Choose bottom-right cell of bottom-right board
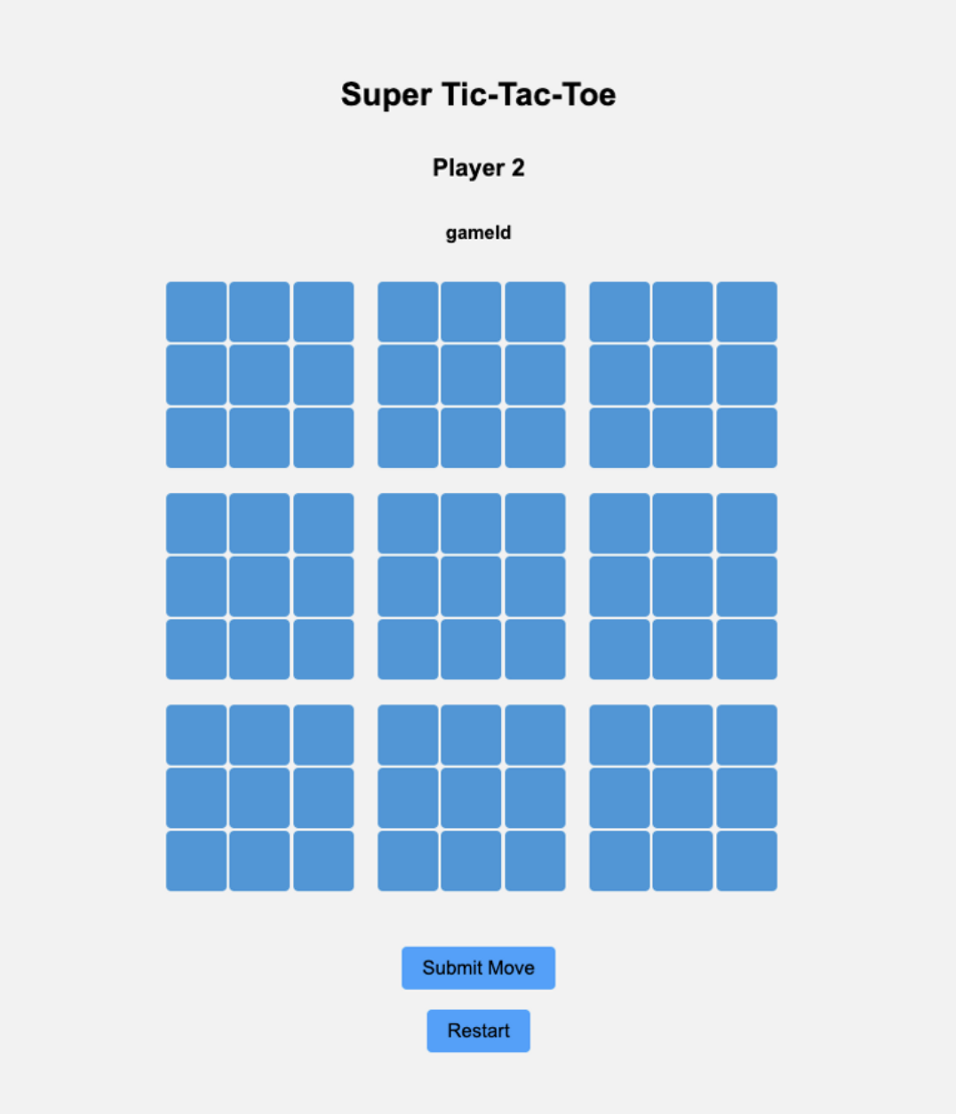 [747, 861]
